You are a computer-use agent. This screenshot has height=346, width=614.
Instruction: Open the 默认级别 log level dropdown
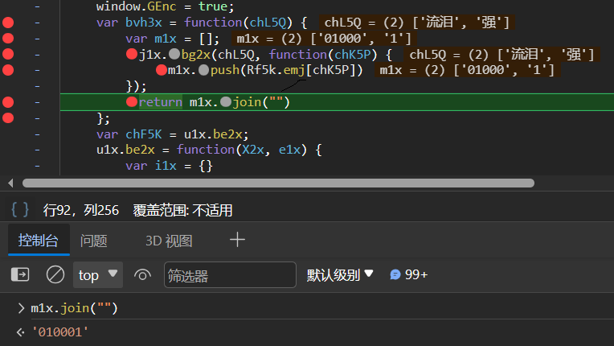340,274
